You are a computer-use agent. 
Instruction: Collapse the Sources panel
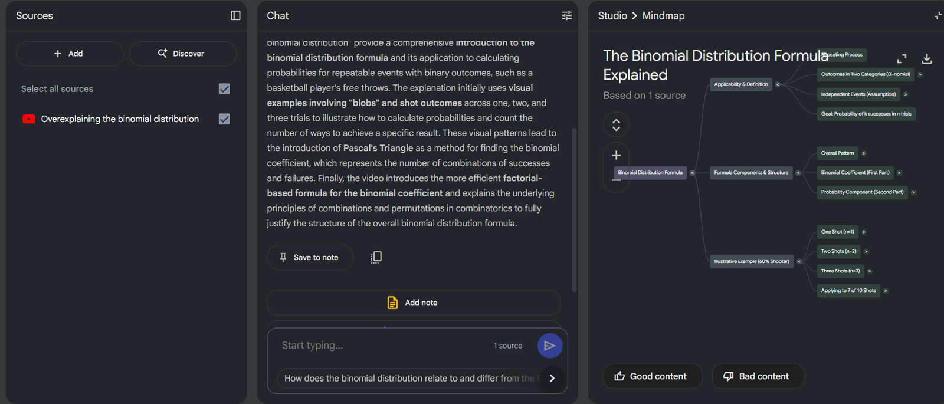235,15
